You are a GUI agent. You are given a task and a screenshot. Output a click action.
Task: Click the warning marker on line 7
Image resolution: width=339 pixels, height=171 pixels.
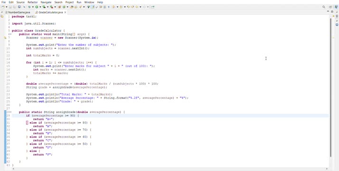[5, 38]
